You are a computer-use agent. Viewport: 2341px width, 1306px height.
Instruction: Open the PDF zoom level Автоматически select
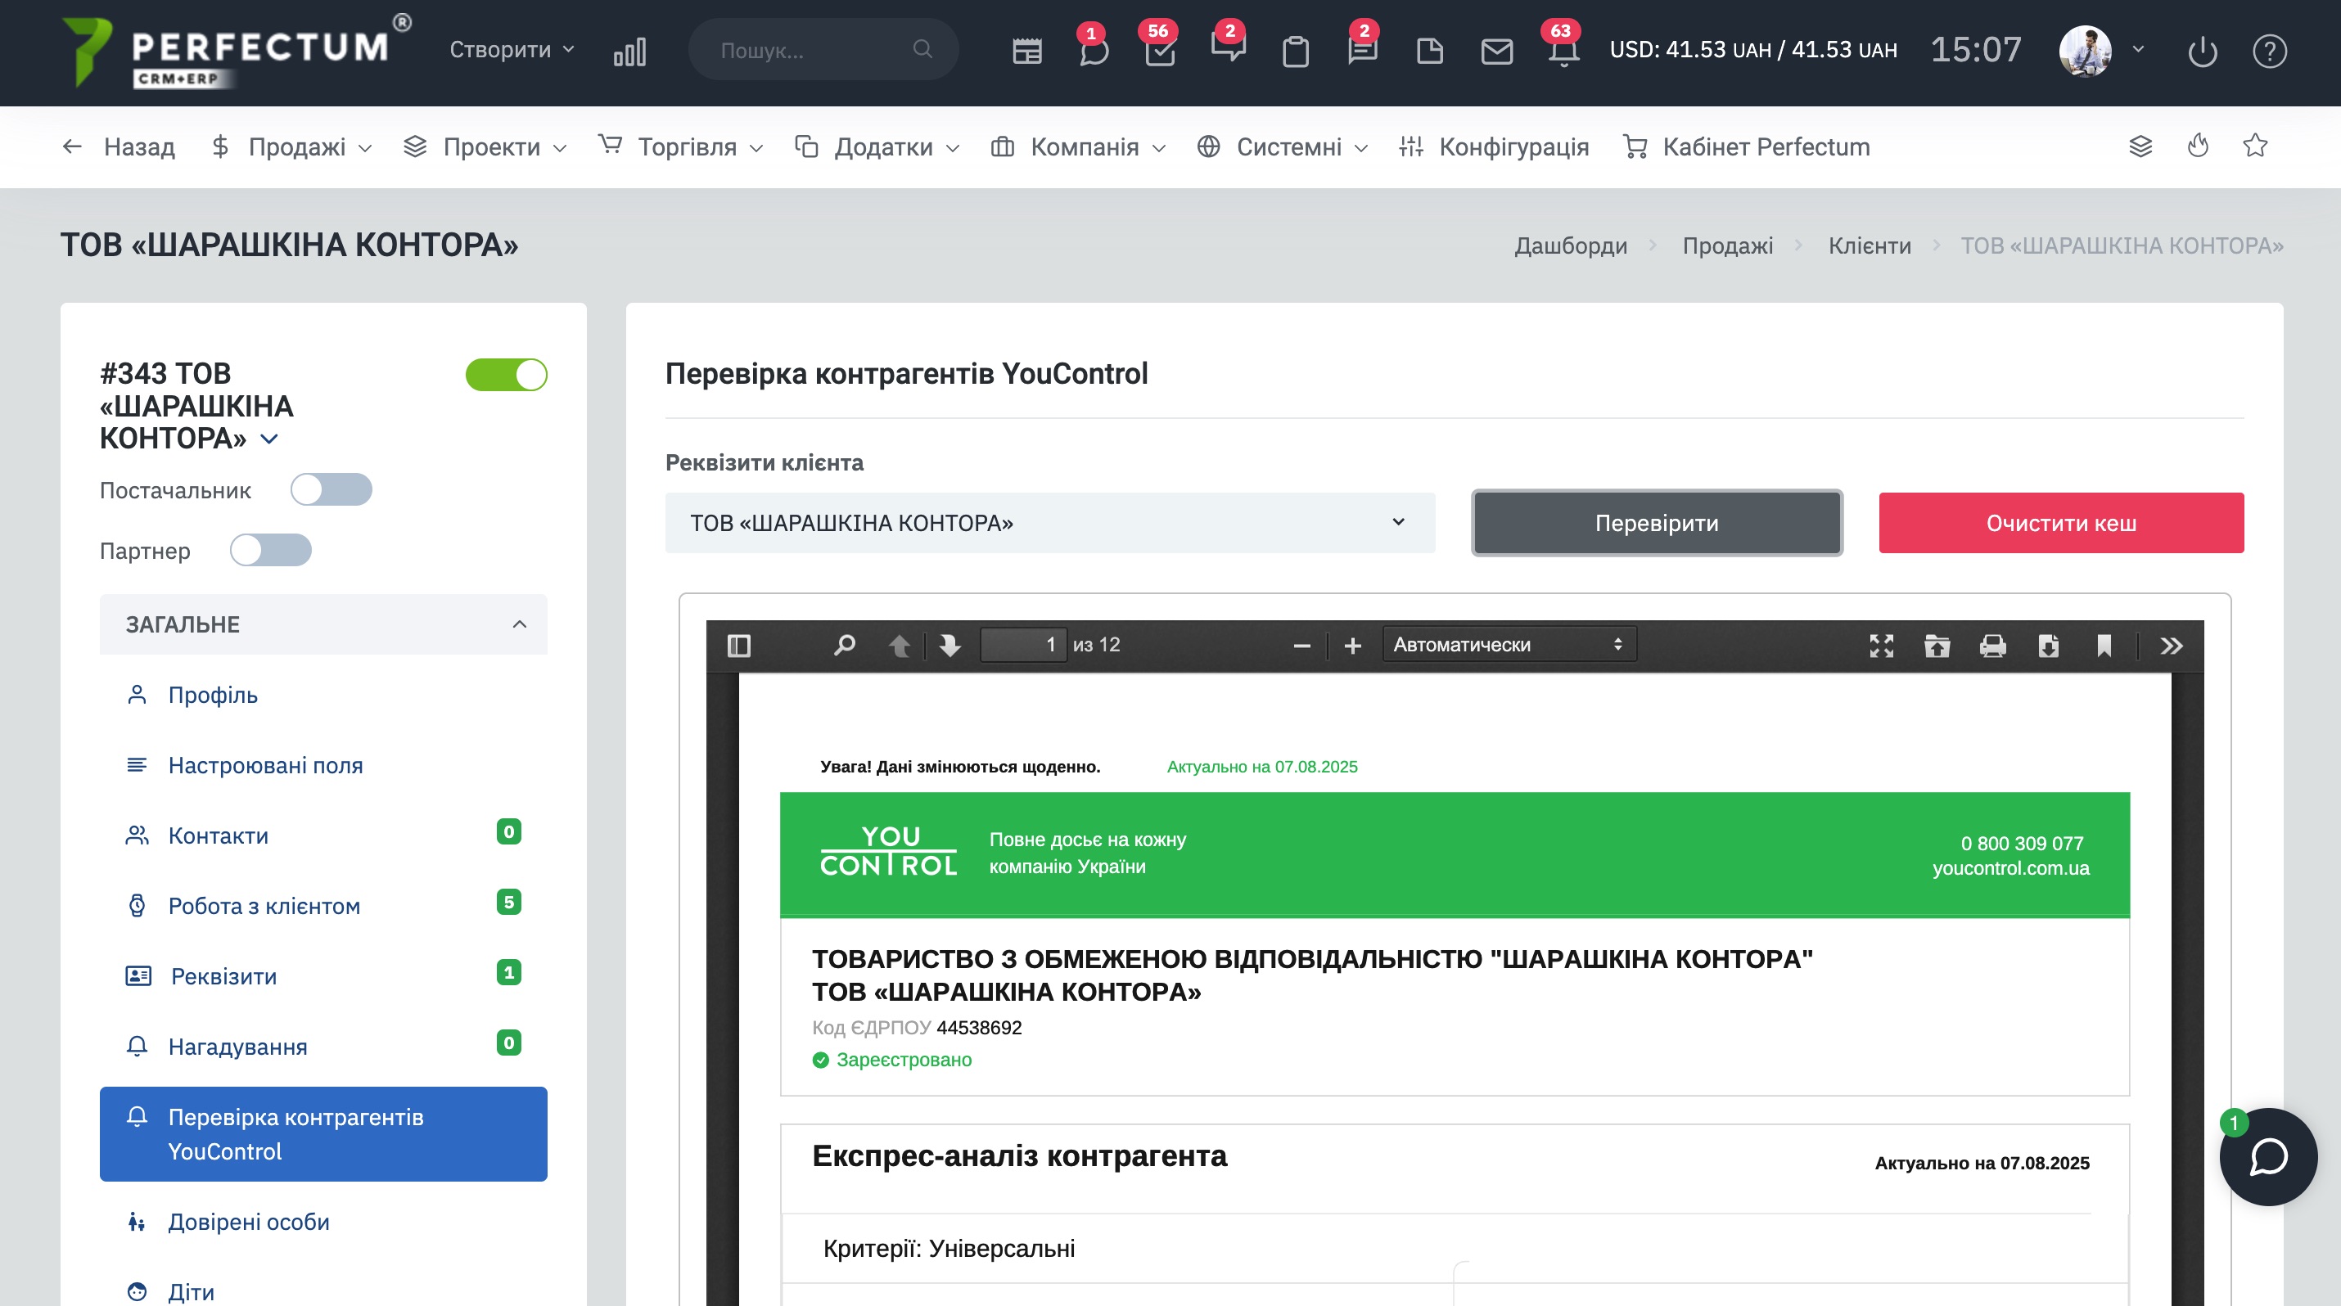coord(1509,645)
